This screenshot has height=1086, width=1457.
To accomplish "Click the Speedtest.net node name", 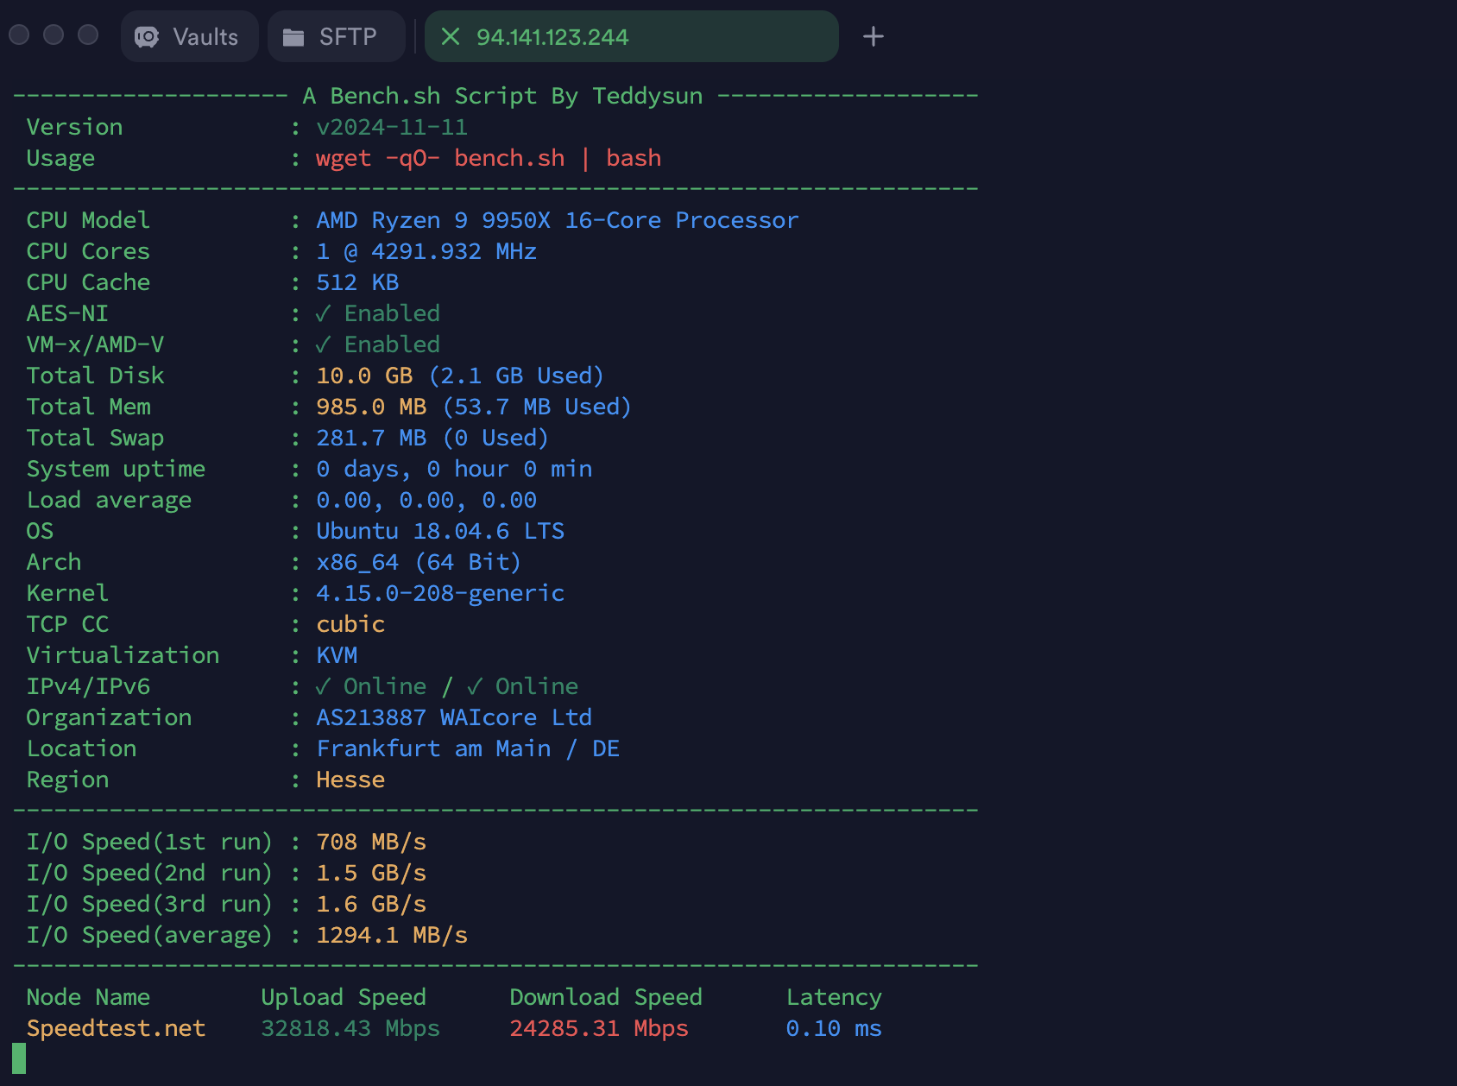I will pos(116,1028).
